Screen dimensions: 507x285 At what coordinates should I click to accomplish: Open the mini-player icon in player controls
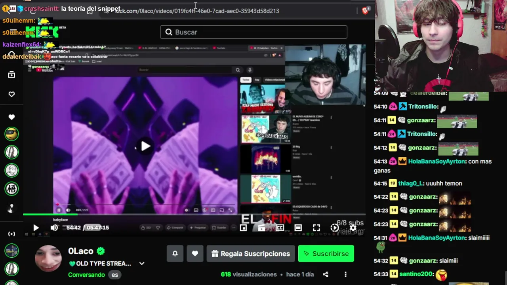coord(243,228)
